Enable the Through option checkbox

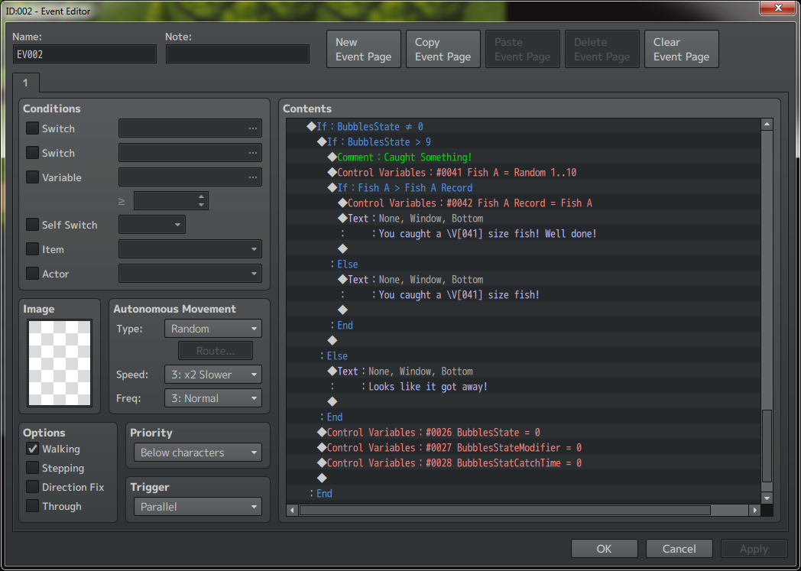click(x=33, y=506)
